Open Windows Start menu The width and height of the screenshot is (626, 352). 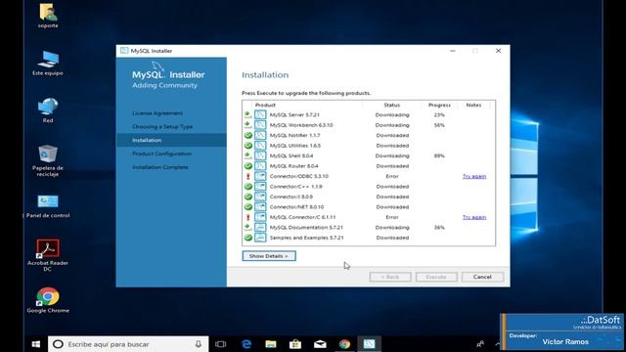tap(36, 344)
